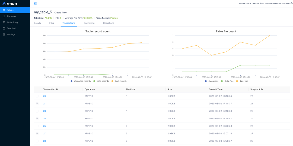Click the Settings gear icon in sidebar
The height and width of the screenshot is (146, 293).
tap(4, 35)
